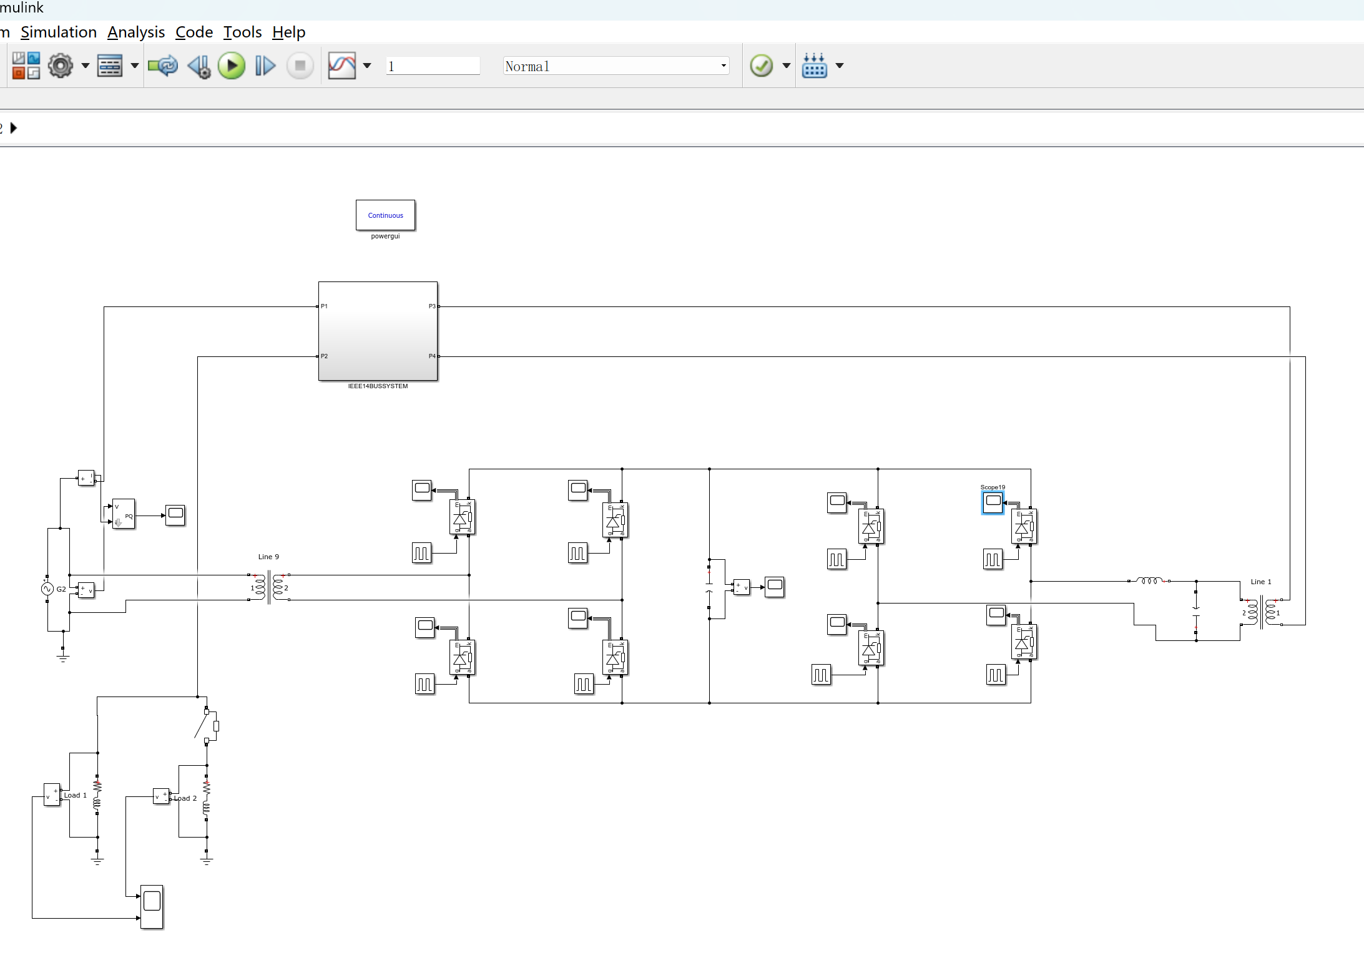The height and width of the screenshot is (963, 1364).
Task: Click the Step Forward icon
Action: (x=265, y=66)
